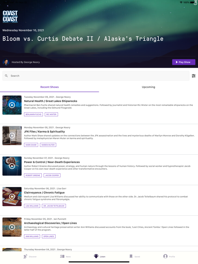Select the Dr. Jacob Teitelbaum guest tag
This screenshot has height=264, width=198.
pos(54,206)
